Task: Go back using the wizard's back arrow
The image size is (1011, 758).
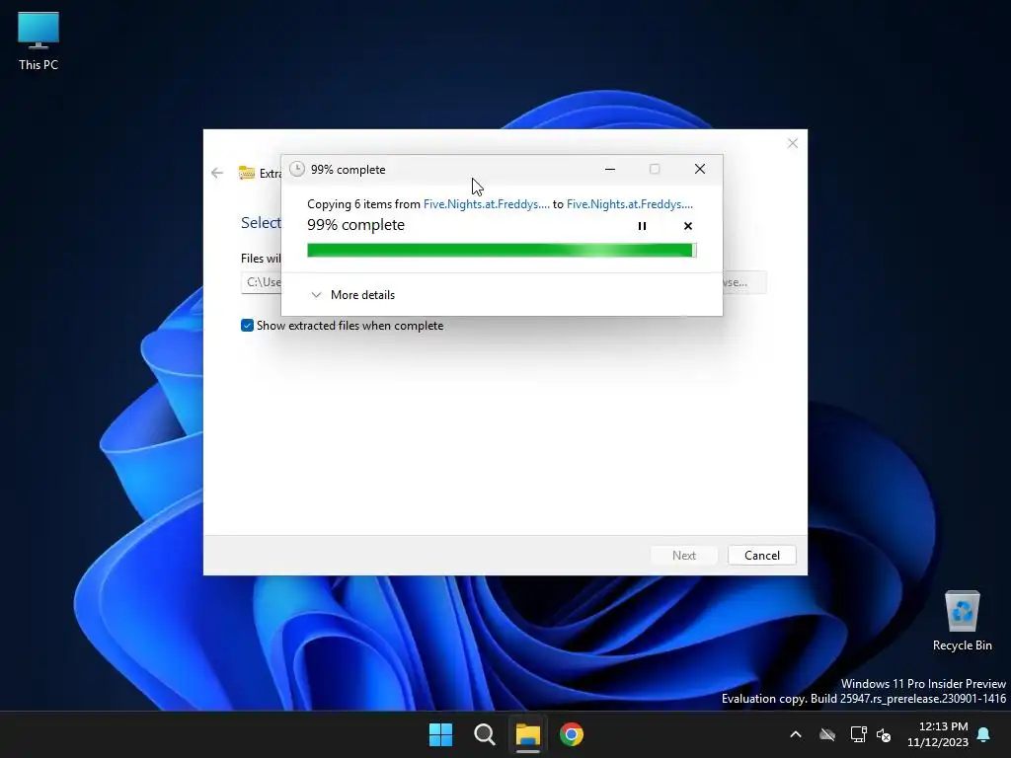Action: pos(217,173)
